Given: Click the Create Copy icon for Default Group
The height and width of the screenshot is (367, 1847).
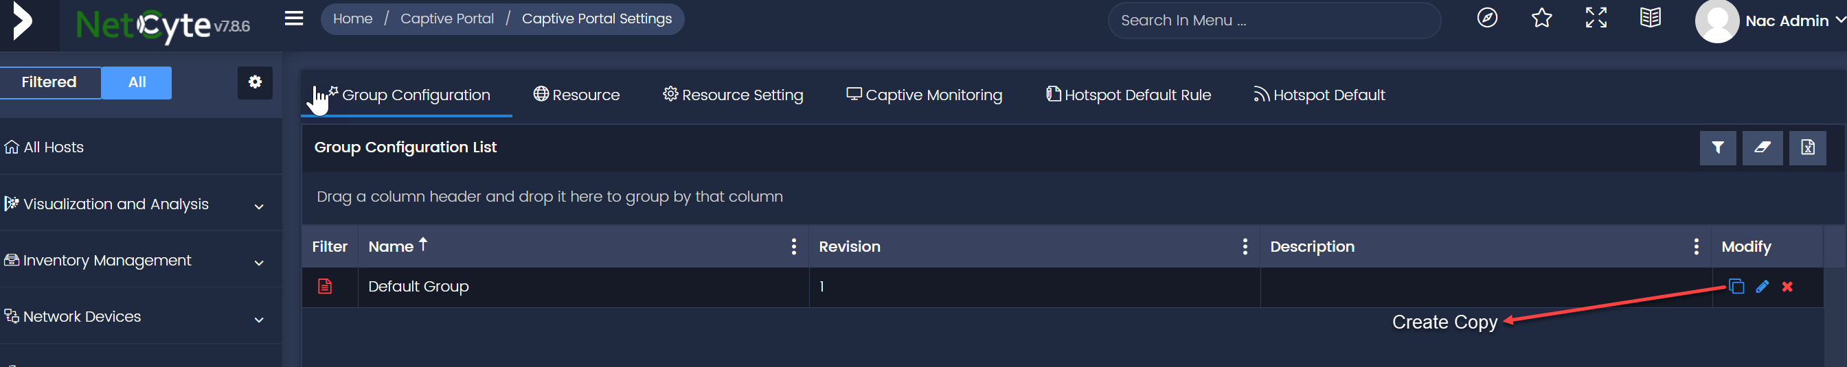Looking at the screenshot, I should (x=1736, y=286).
